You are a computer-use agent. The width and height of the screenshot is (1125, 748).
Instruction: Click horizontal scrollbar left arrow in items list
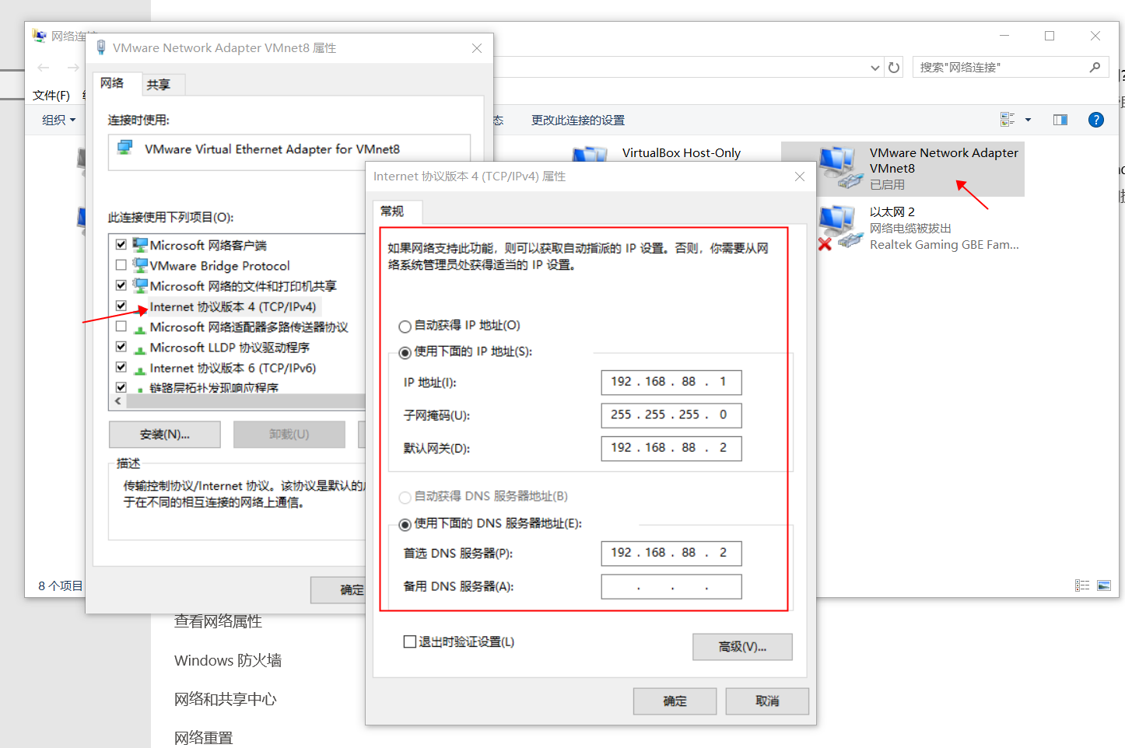click(118, 401)
